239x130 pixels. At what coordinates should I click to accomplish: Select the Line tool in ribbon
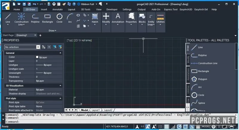click(x=8, y=18)
